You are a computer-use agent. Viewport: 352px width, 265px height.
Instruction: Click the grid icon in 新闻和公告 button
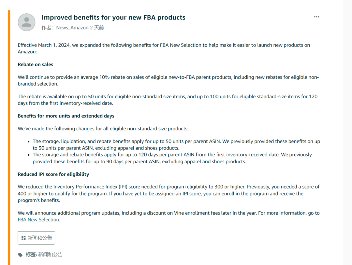coord(23,238)
